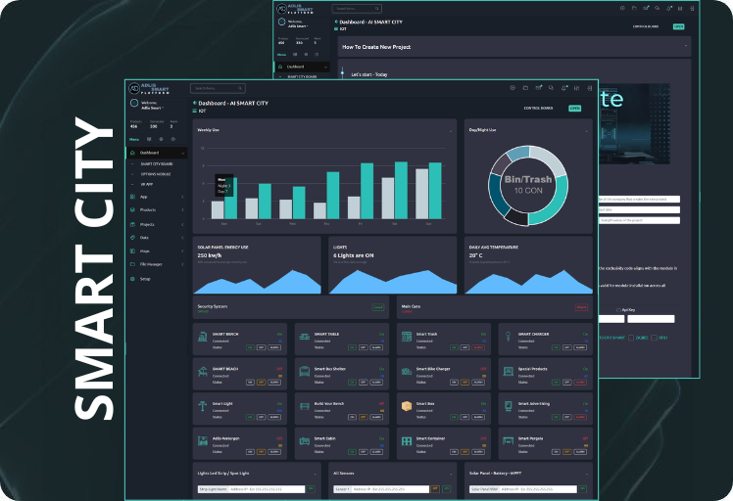Click the green OPEN button near Control Board
Screen dimensions: 733x501
(x=574, y=108)
